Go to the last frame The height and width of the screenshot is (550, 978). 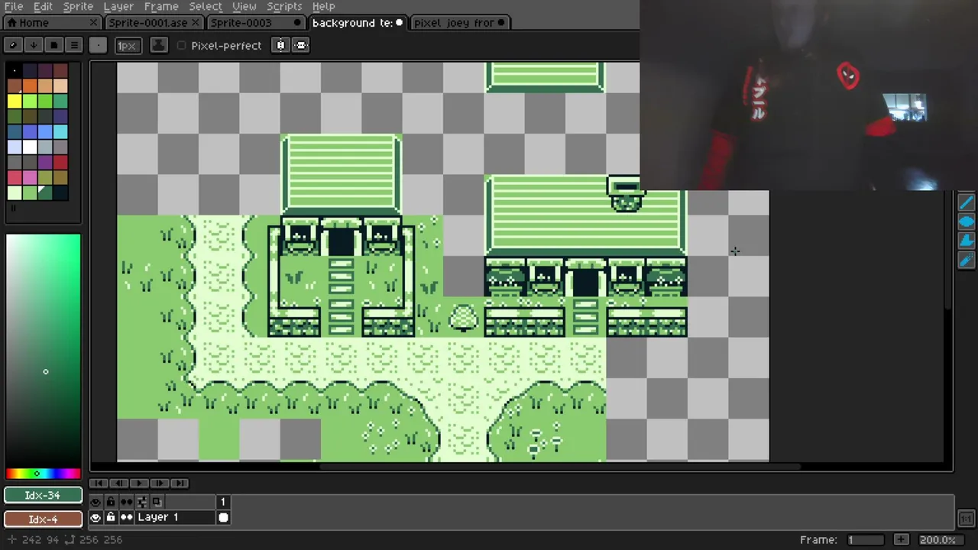[178, 483]
